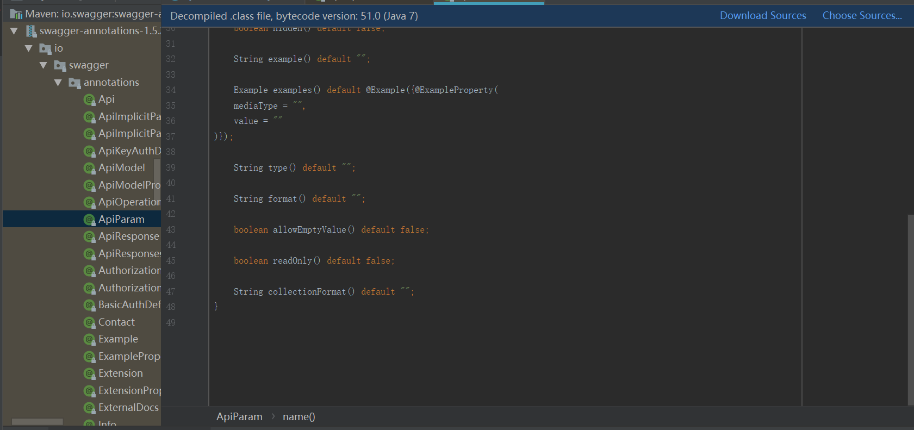Click the 'readOnly()' declaration
The image size is (914, 430).
coord(314,261)
